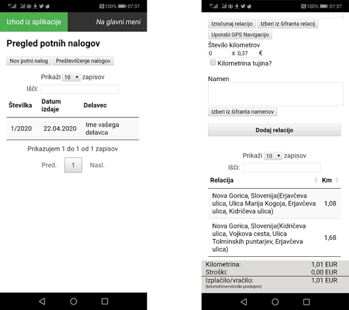
Task: Click Prikazujem 1 do 1 od 1 zapisov text
Action: coord(73,149)
